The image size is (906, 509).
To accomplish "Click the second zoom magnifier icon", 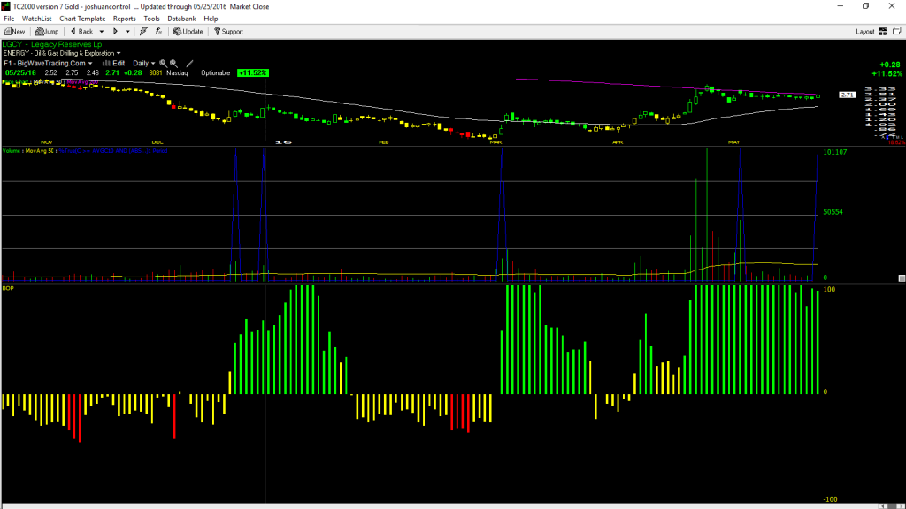I will (173, 64).
